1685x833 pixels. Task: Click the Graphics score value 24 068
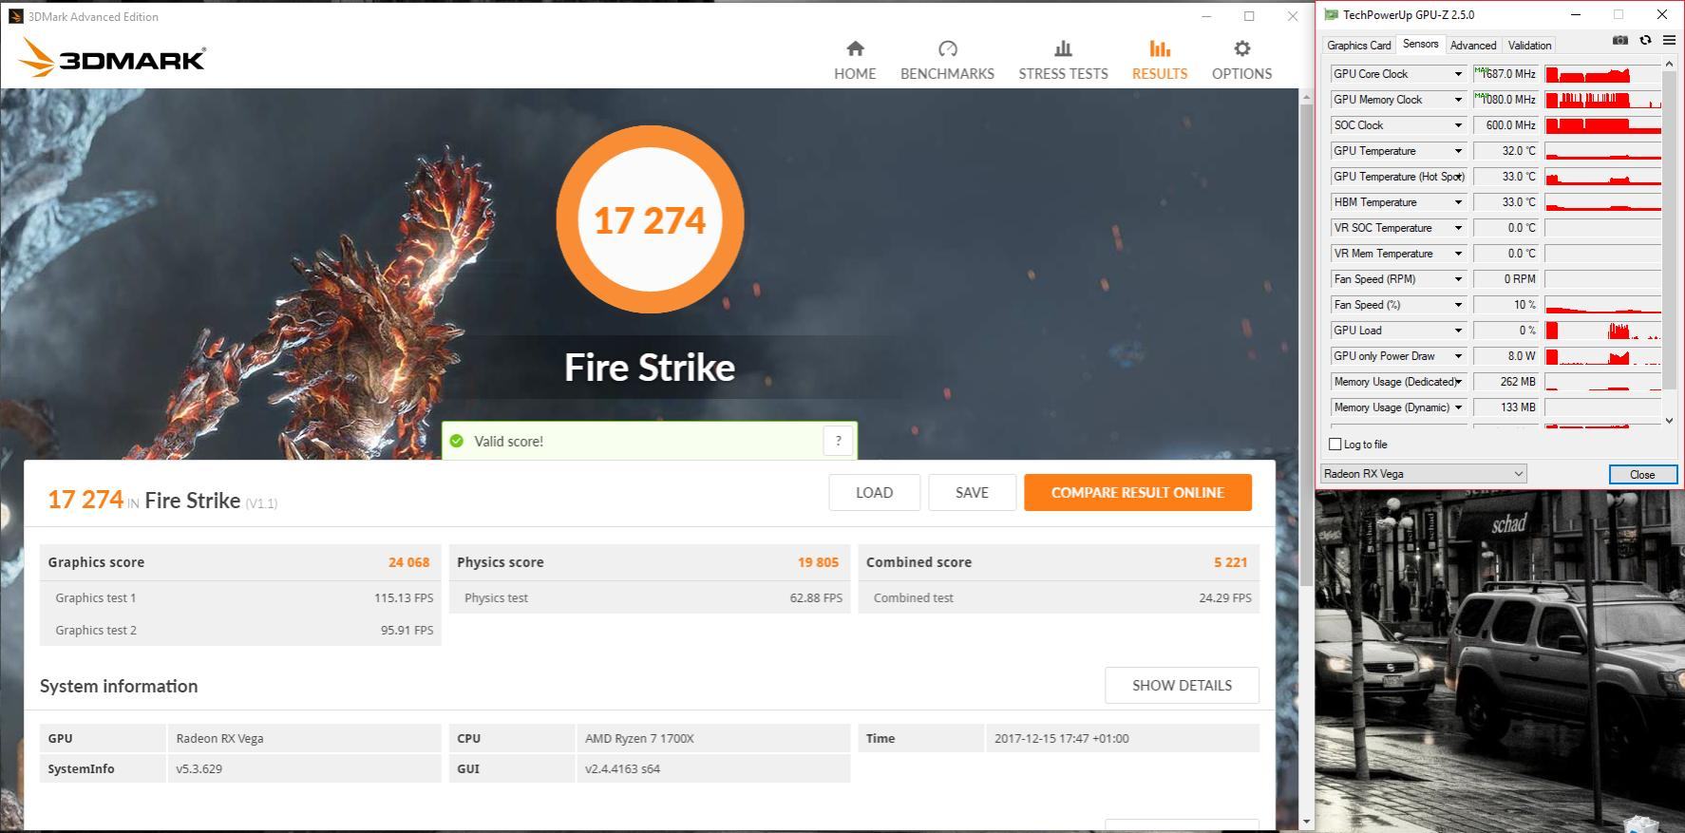(x=408, y=562)
